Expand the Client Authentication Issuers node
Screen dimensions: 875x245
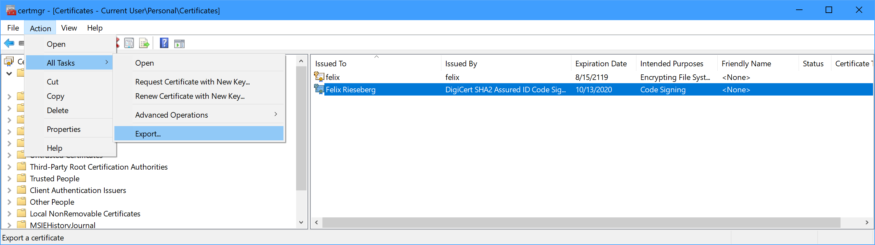click(x=9, y=190)
